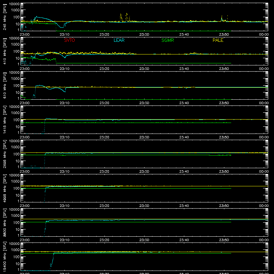This screenshot has width=274, height=274.
Task: Click 00:00 tick label under 410 MHz panel
Action: click(264, 69)
